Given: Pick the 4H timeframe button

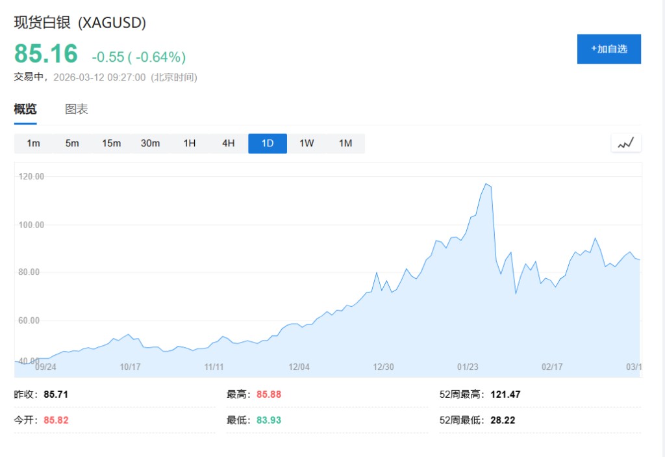Looking at the screenshot, I should [x=228, y=144].
